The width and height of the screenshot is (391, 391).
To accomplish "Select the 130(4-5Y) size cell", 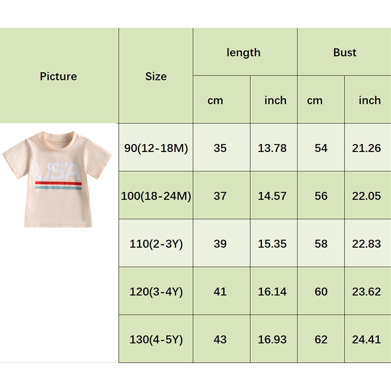I will [x=156, y=340].
